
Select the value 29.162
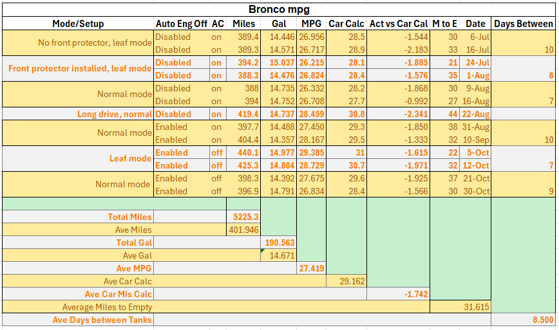[x=346, y=281]
